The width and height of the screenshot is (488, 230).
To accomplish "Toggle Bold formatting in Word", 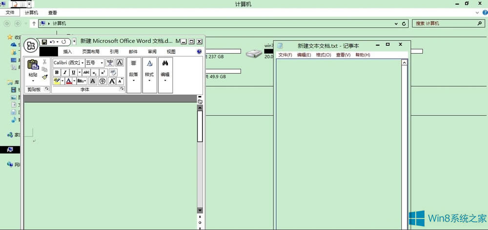I will point(57,72).
